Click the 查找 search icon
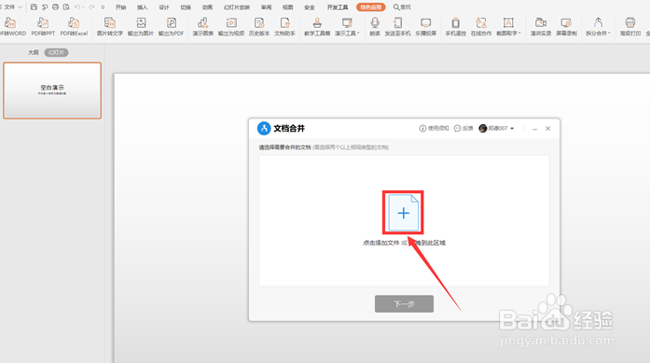 [402, 7]
